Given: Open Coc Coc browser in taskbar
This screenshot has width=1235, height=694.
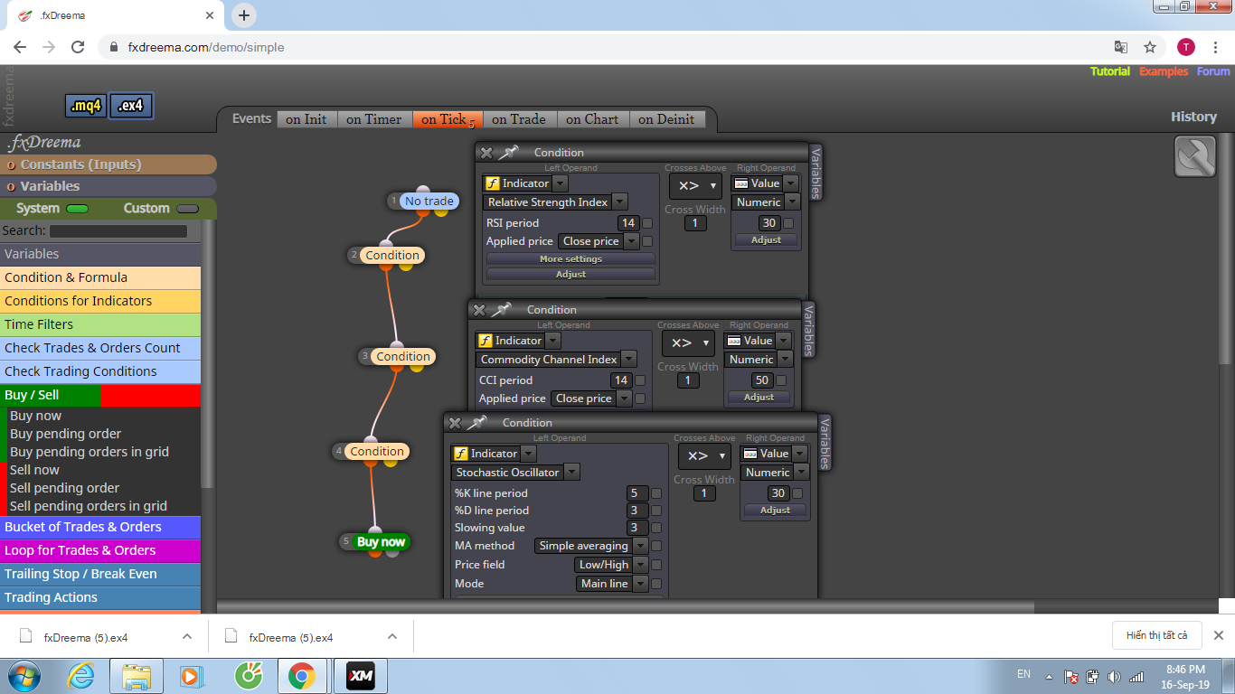Looking at the screenshot, I should pos(247,675).
